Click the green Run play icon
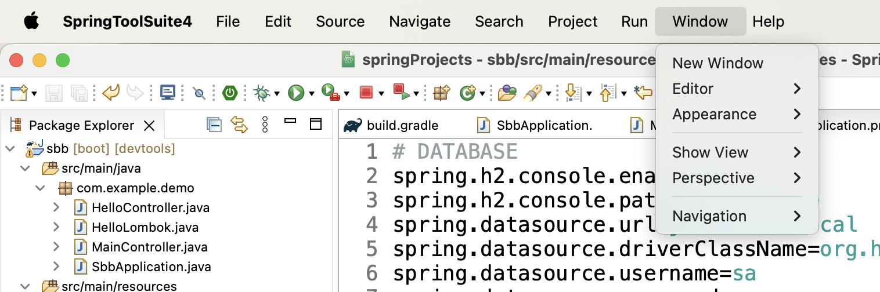Screen dimensions: 880x292 click(297, 93)
